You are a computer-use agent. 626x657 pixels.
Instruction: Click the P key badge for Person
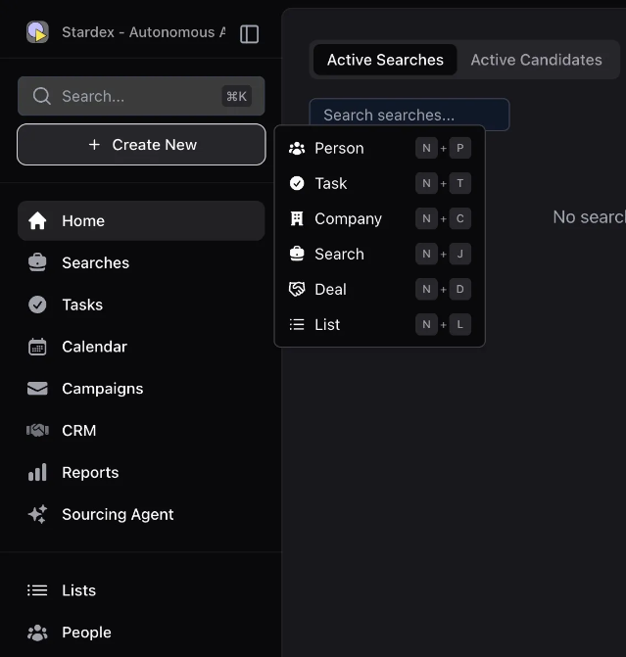tap(460, 148)
